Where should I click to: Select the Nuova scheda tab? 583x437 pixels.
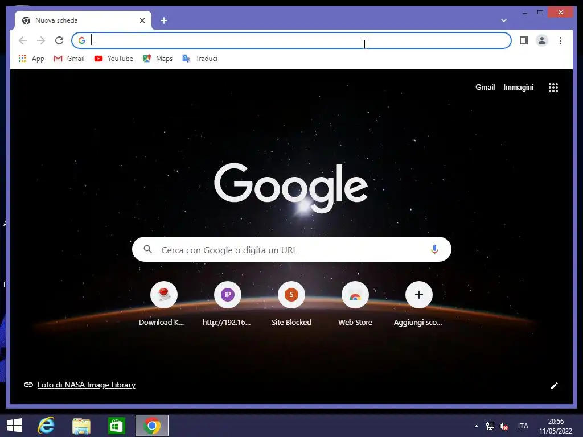[83, 20]
